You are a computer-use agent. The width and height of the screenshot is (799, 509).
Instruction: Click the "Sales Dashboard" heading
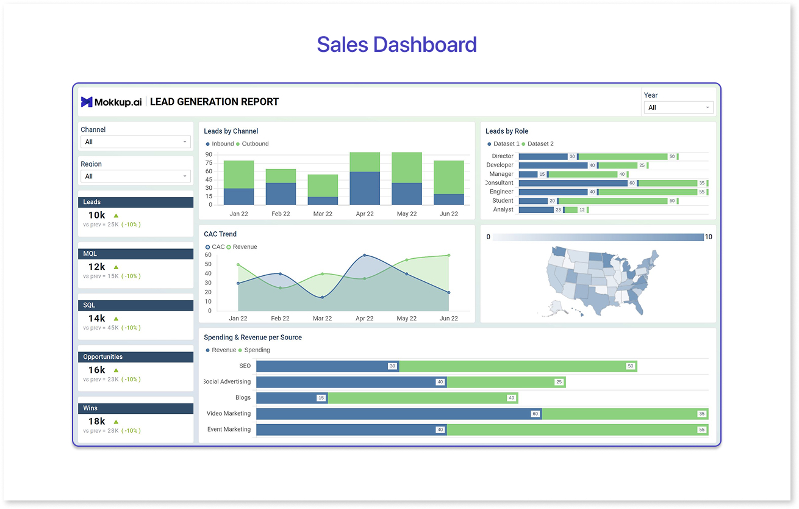coord(397,45)
